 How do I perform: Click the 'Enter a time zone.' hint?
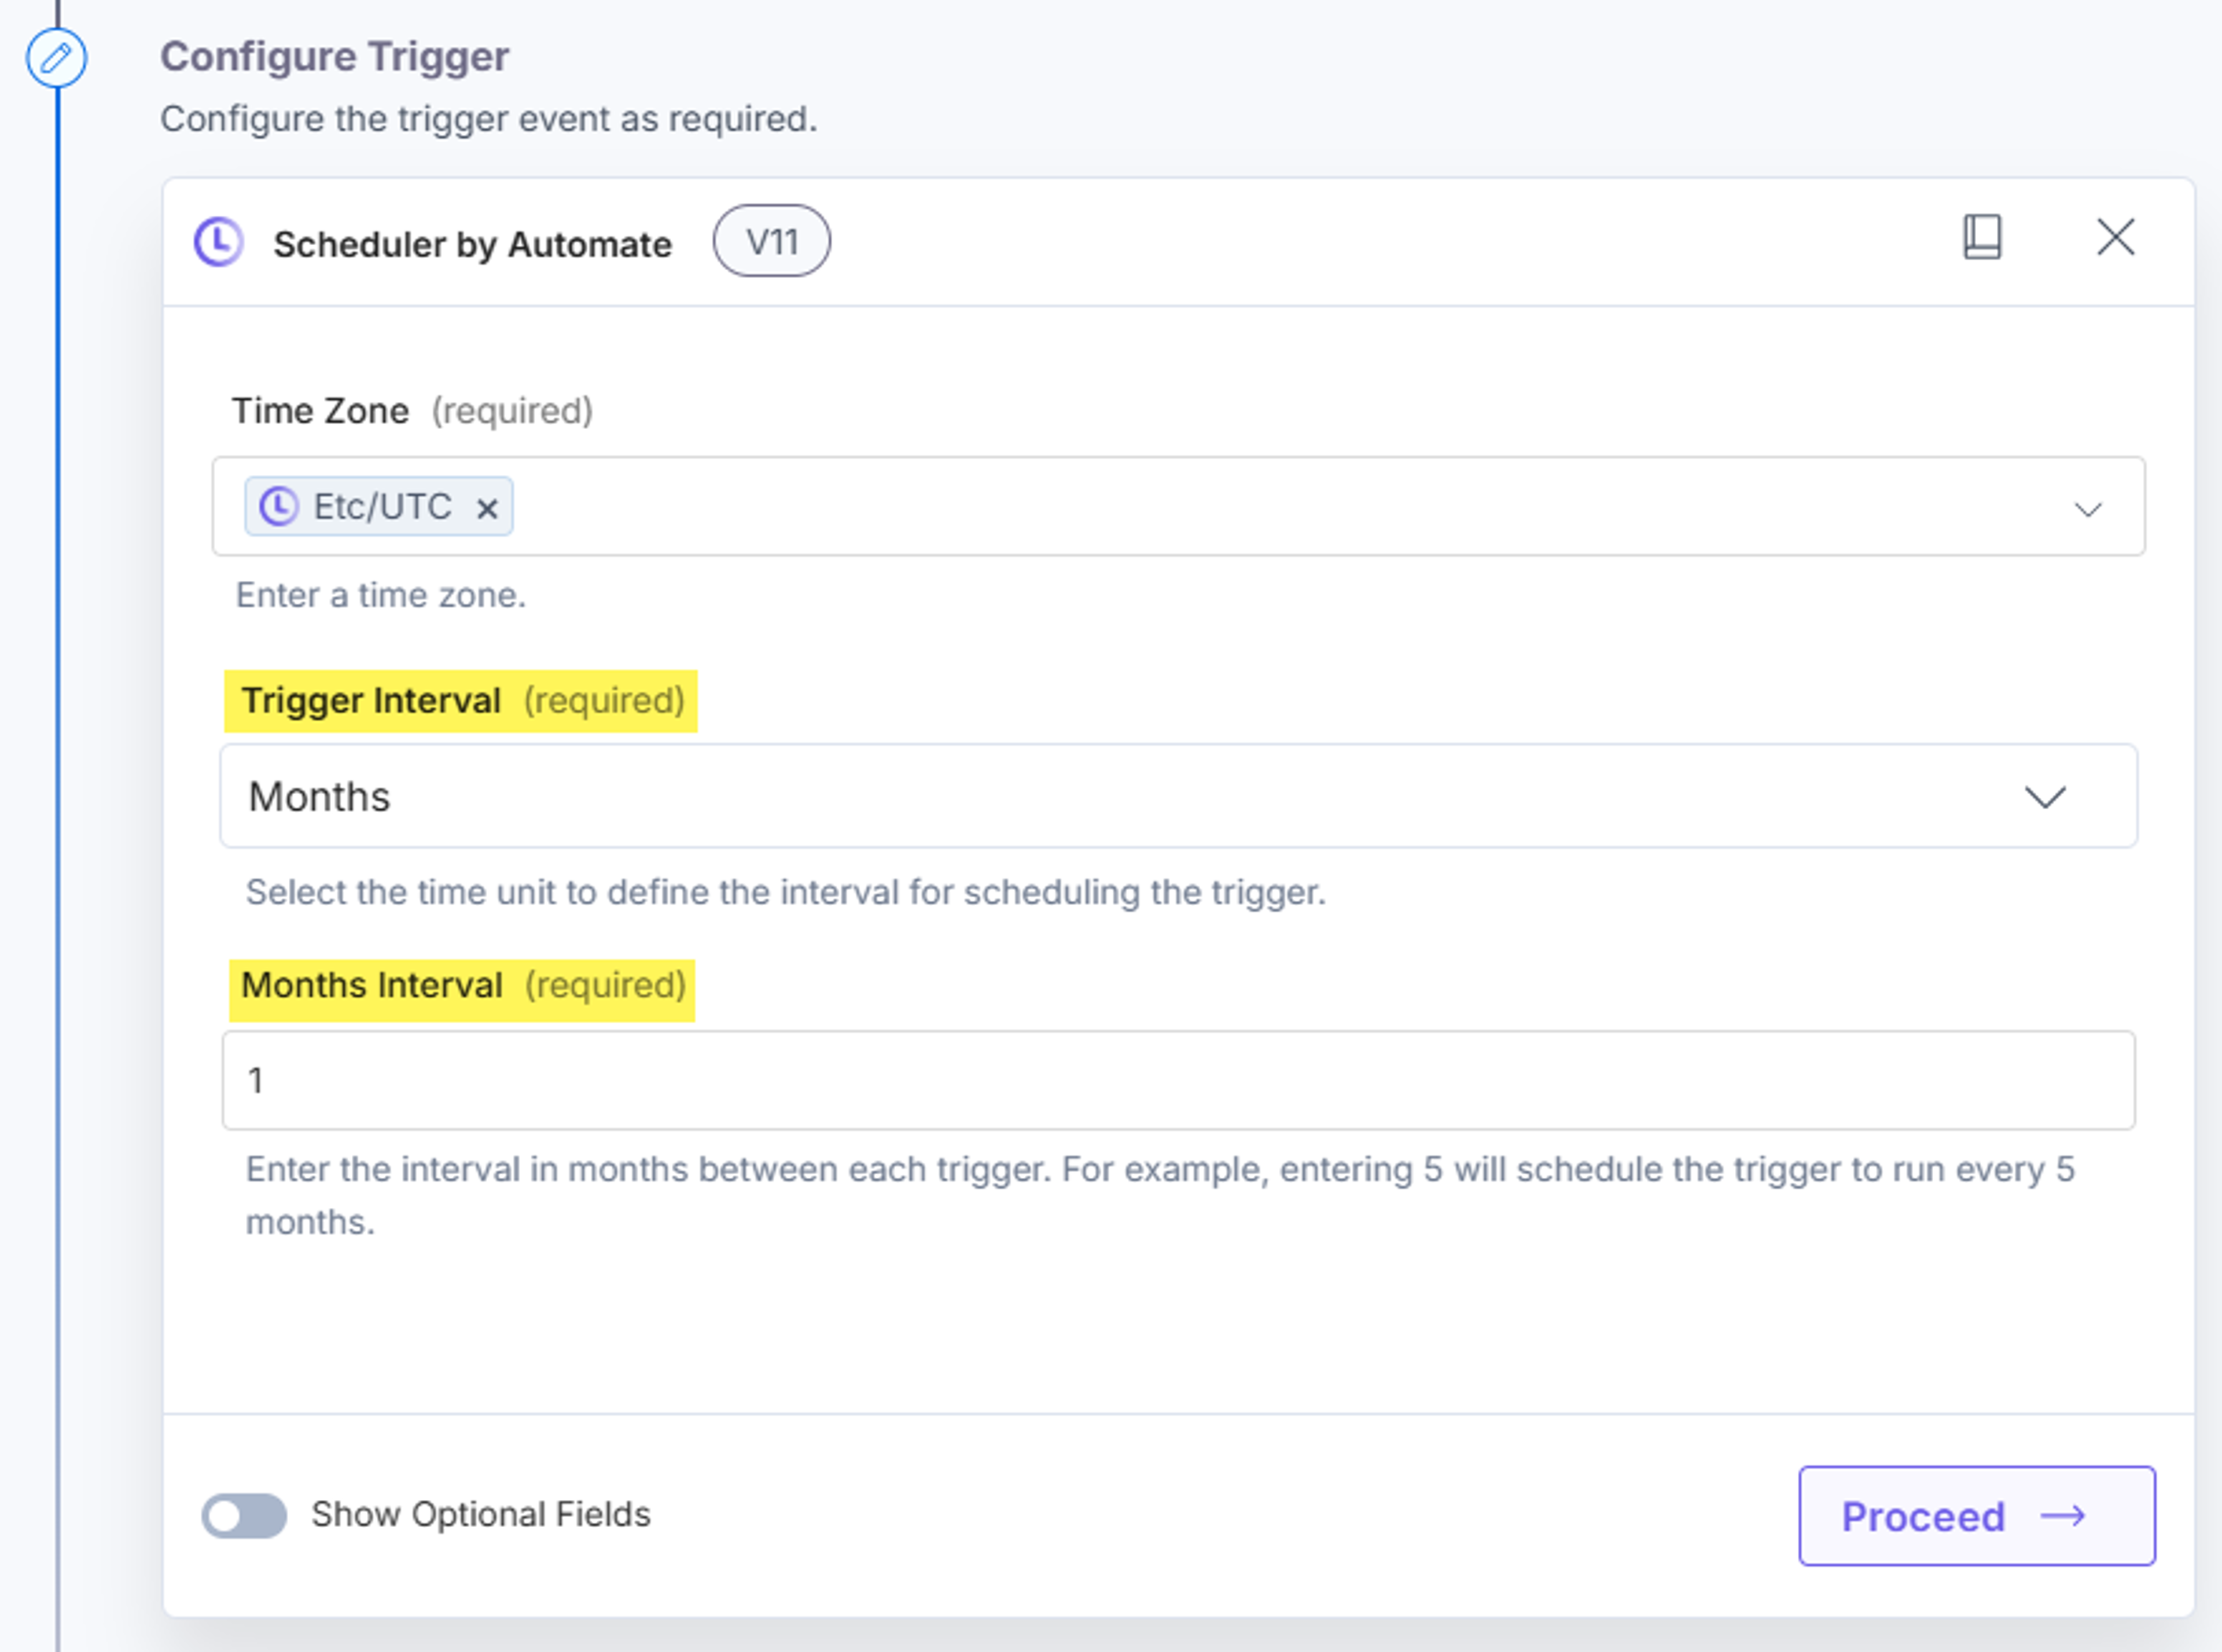point(380,595)
